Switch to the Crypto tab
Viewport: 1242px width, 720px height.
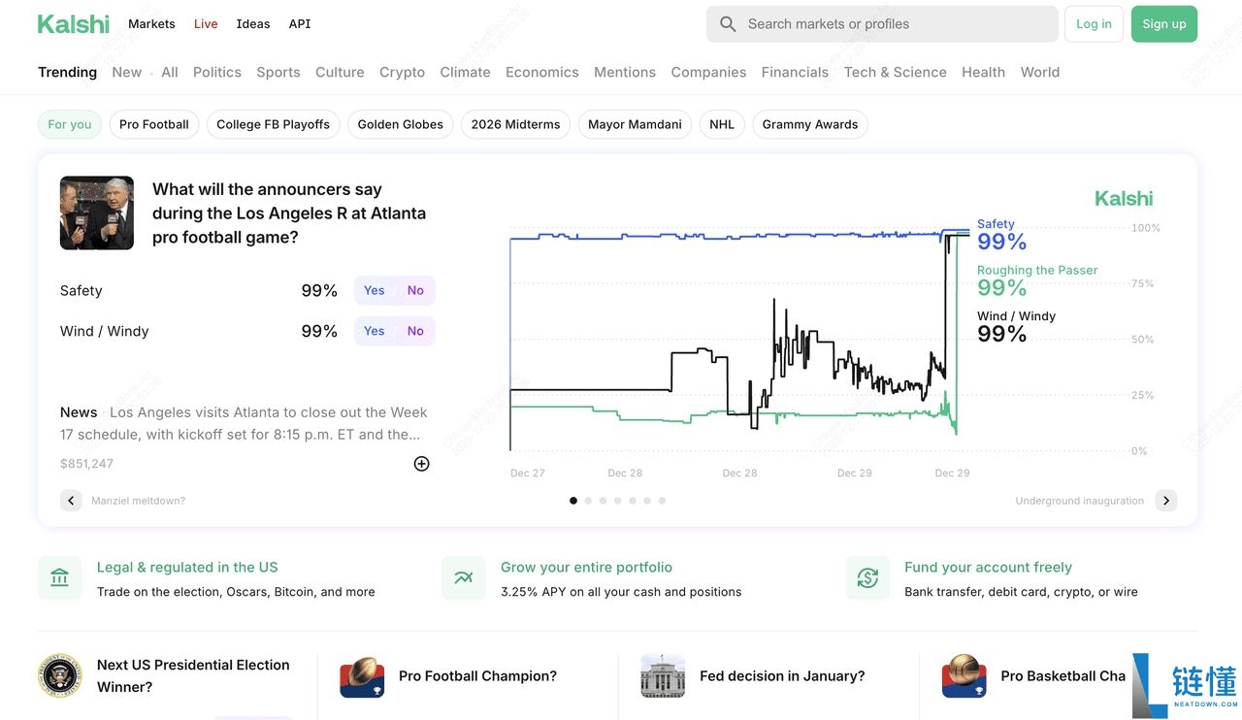pos(403,72)
